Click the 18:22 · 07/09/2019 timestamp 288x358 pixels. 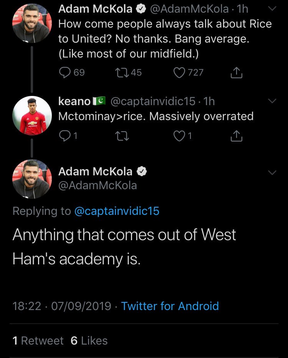(x=62, y=306)
